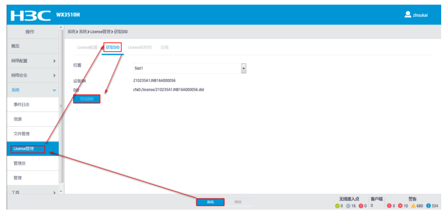
Task: Click the 导出DID button
Action: click(87, 99)
